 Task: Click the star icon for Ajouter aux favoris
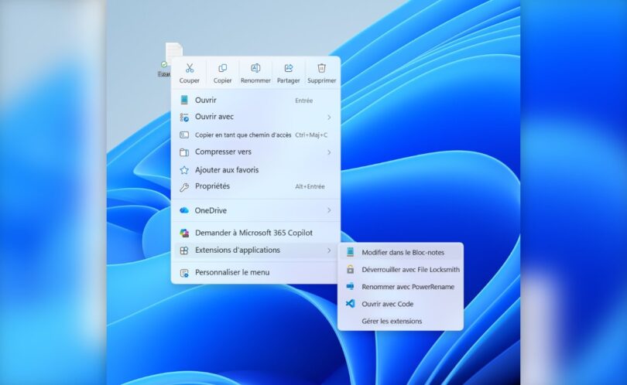[x=184, y=170]
